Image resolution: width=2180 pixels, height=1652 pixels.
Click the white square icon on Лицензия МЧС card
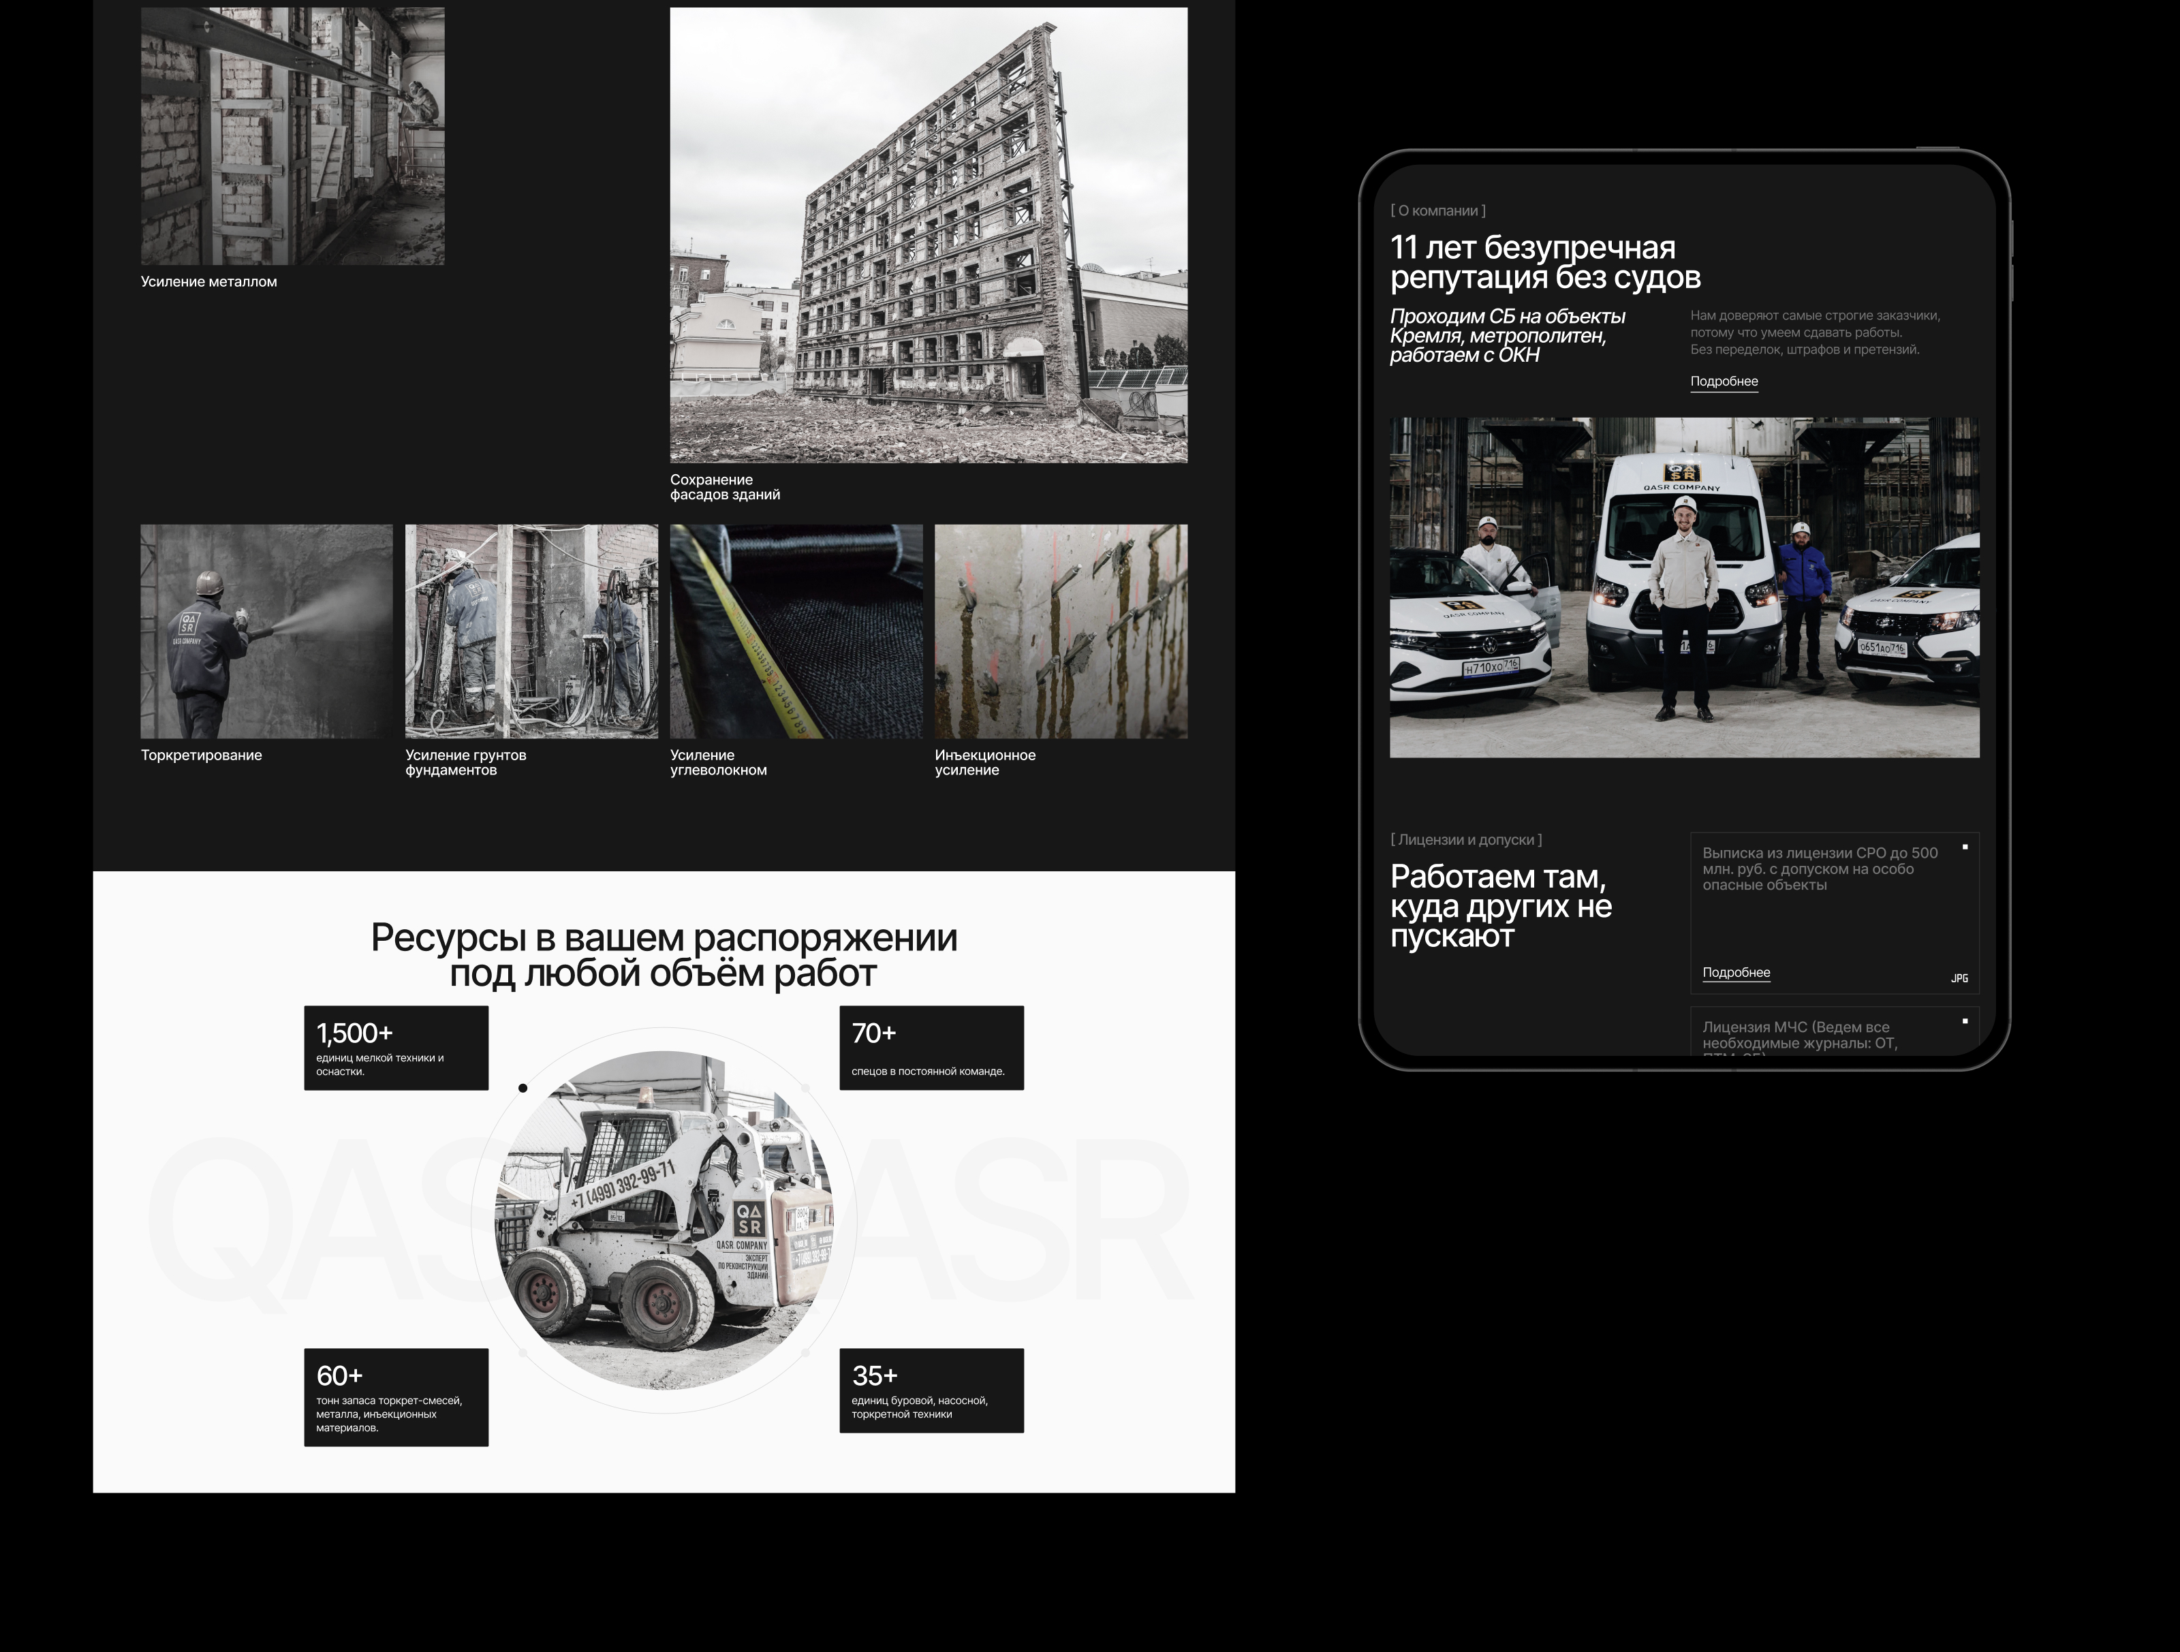[1964, 1021]
